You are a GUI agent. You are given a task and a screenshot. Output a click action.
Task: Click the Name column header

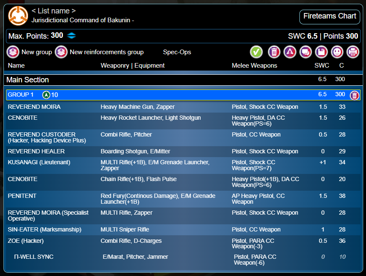click(x=16, y=66)
